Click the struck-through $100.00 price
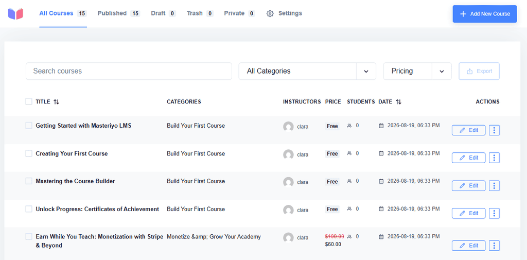The height and width of the screenshot is (260, 527). (x=335, y=236)
